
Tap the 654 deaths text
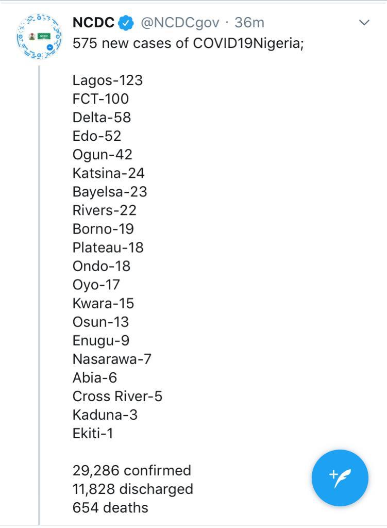110,507
